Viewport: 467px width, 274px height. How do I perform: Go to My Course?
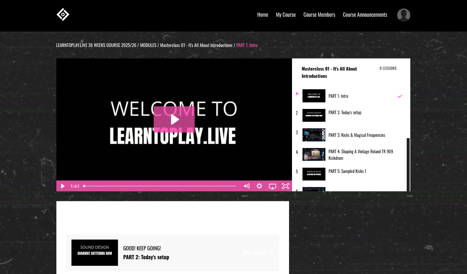pos(285,14)
